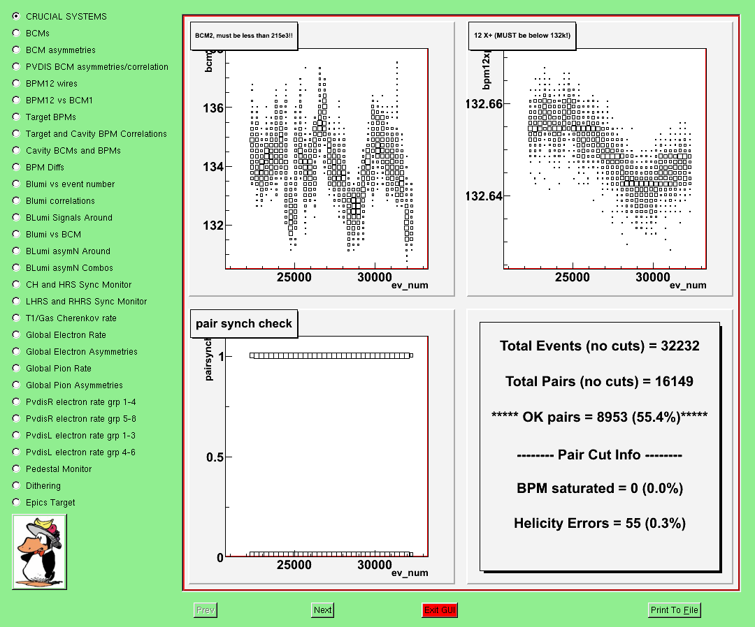Select Blumi vs BCM radio option
The width and height of the screenshot is (755, 627).
[16, 234]
